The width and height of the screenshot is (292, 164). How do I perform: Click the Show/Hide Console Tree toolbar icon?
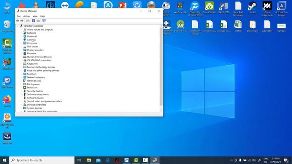(x=28, y=20)
